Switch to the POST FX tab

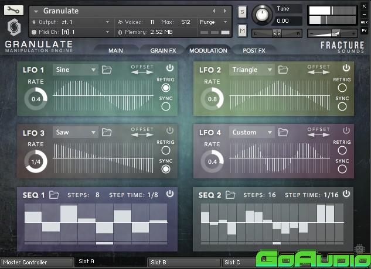(254, 50)
